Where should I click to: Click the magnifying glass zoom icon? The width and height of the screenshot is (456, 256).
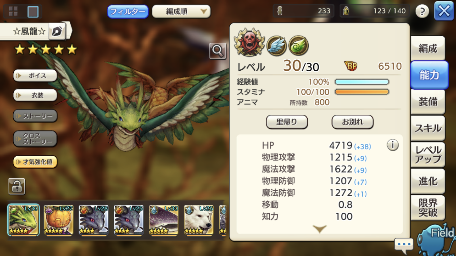pos(218,51)
